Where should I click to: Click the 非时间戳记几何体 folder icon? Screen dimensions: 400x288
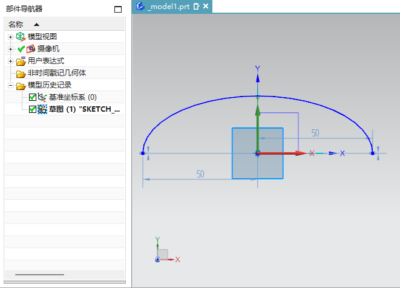point(21,74)
